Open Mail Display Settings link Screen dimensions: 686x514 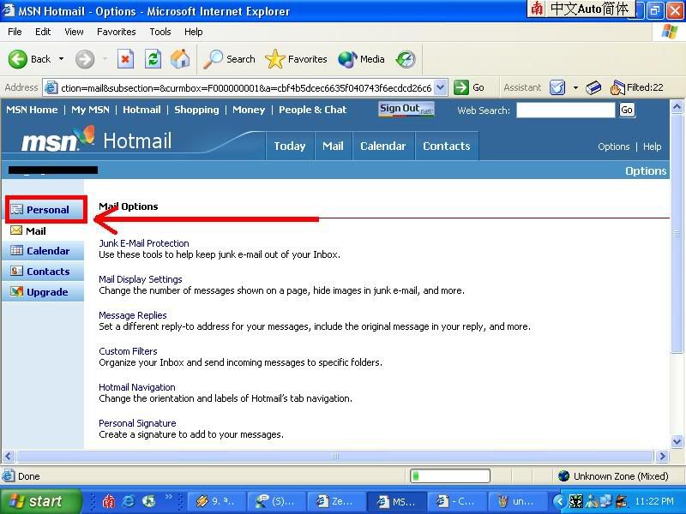[141, 279]
